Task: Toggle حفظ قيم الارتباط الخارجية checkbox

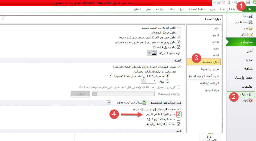Action: [179, 124]
